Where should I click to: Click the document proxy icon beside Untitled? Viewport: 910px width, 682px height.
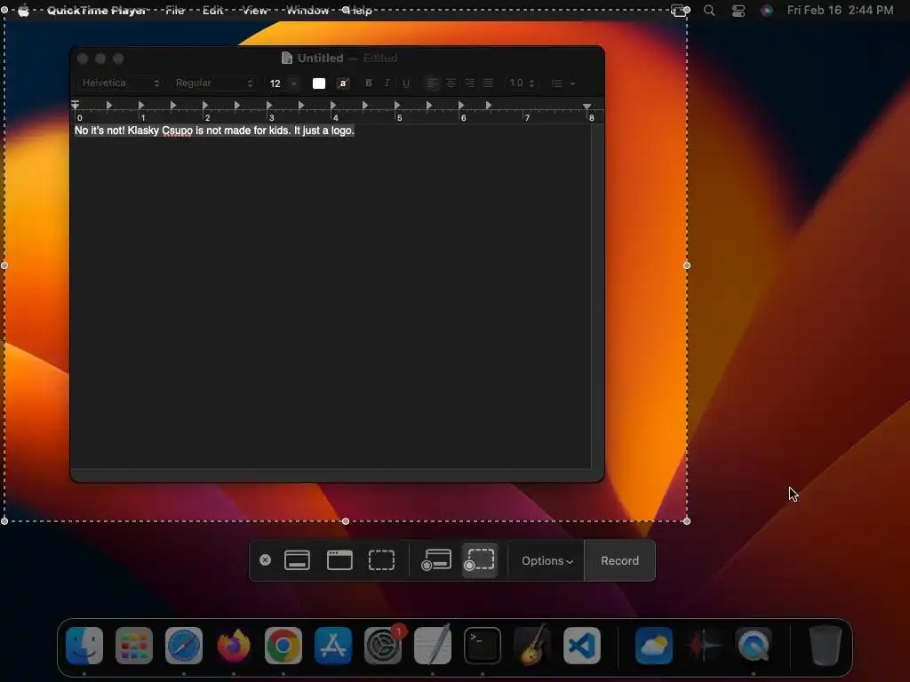point(287,58)
